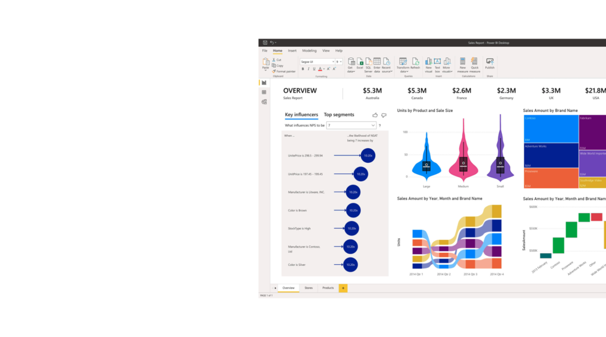
Task: Click the thumbs up icon
Action: tap(375, 115)
